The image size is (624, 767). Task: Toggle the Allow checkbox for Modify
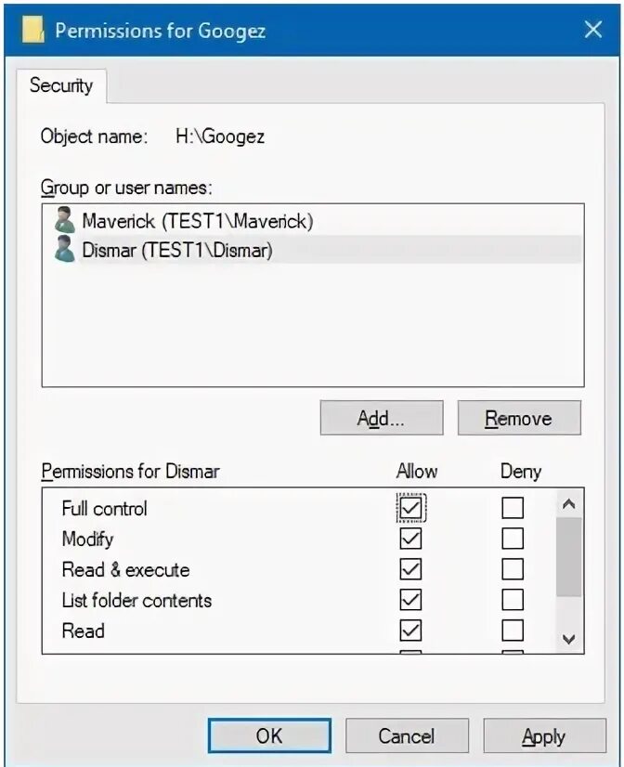[410, 539]
